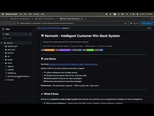
Task: Click the green Status Production badge
Action: (88, 50)
